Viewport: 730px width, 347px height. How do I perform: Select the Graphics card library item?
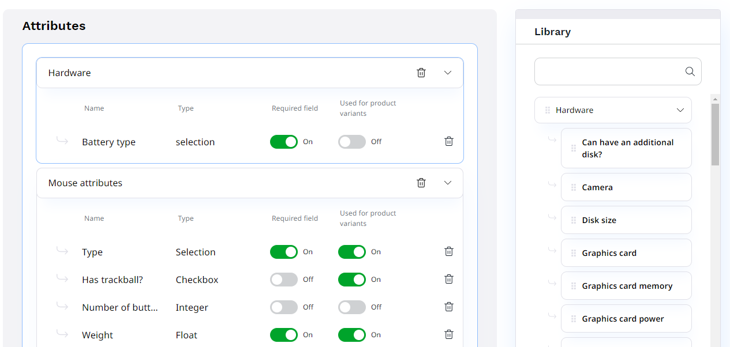pyautogui.click(x=626, y=253)
